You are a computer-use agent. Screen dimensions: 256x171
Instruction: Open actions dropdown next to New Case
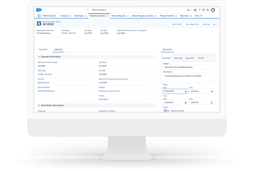pyautogui.click(x=214, y=24)
